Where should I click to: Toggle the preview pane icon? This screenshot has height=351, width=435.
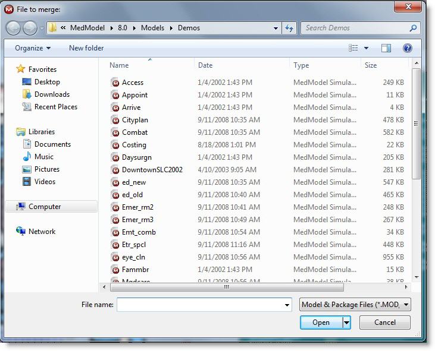tap(386, 48)
